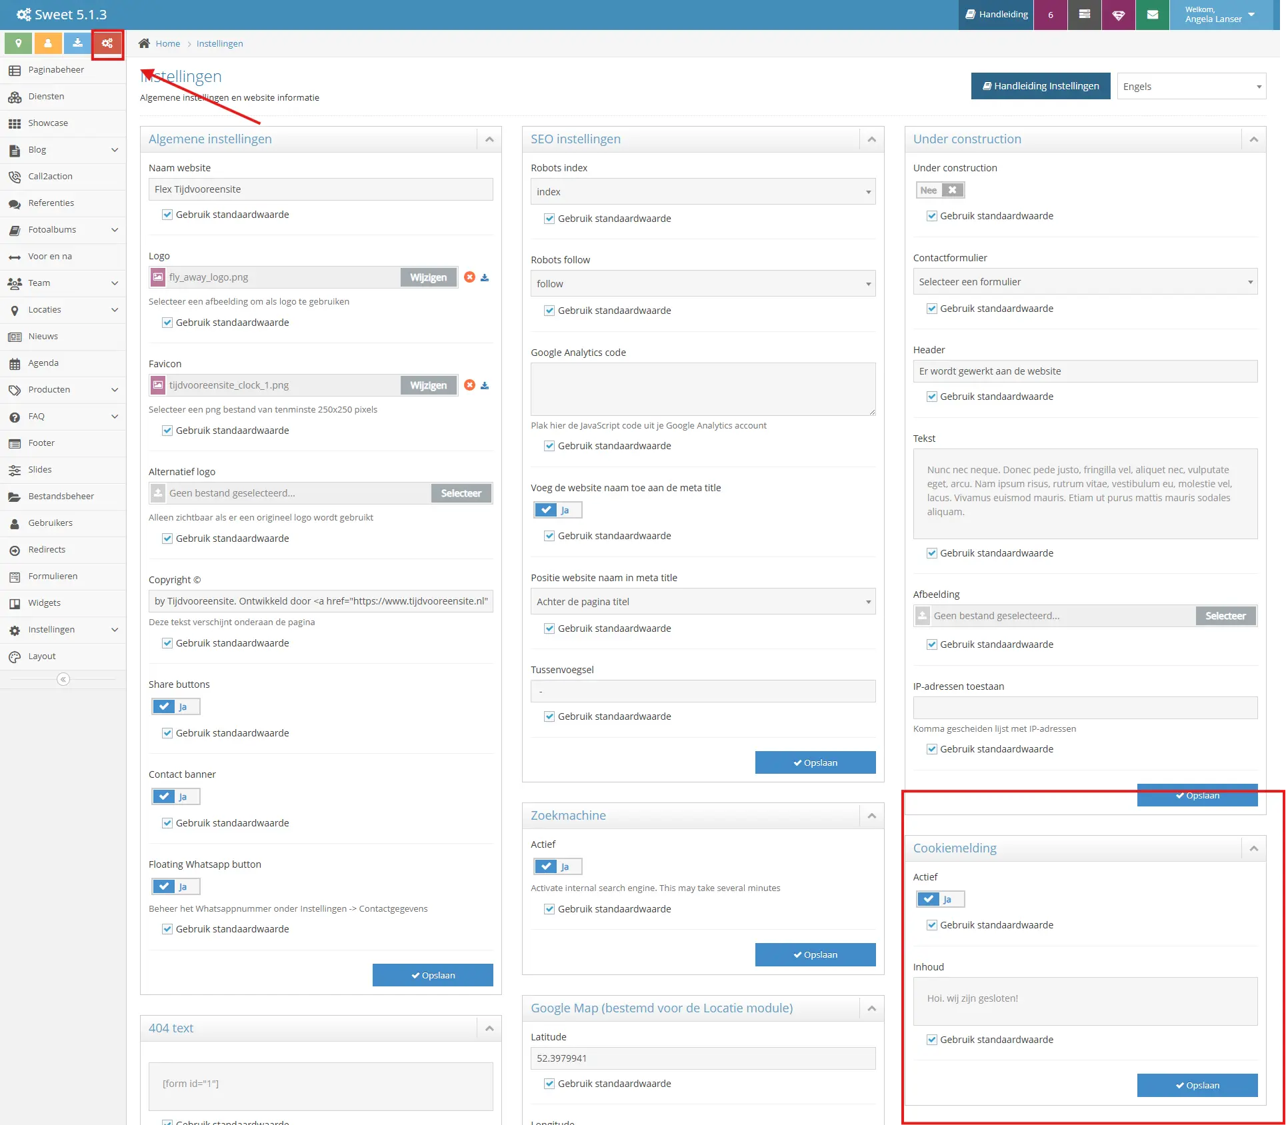This screenshot has width=1286, height=1125.
Task: Uncheck standaardwaarde under Naam website
Action: tap(167, 215)
